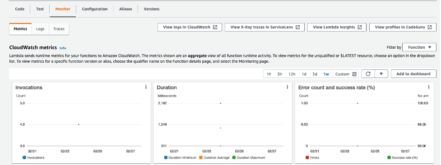Click the CloudWatch metrics Info link
The width and height of the screenshot is (441, 165).
pyautogui.click(x=63, y=48)
